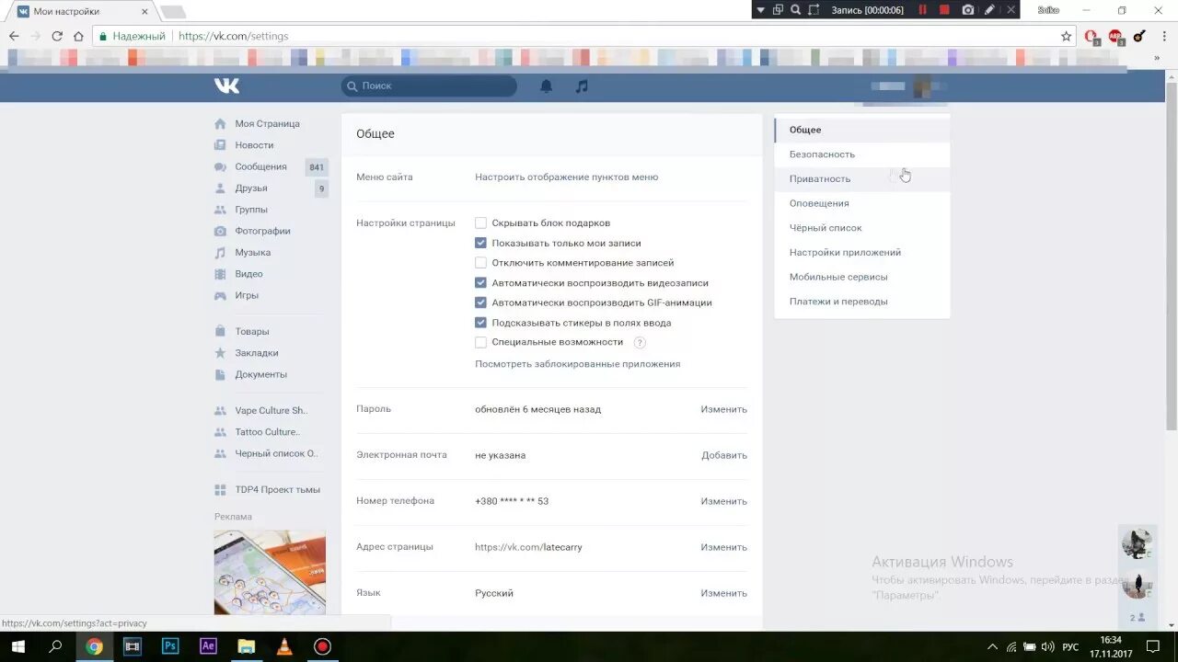
Task: Stop the screen recording
Action: click(x=944, y=9)
